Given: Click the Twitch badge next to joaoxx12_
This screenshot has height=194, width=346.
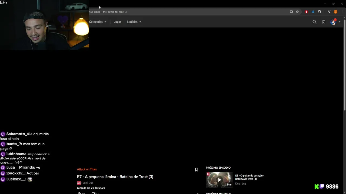Looking at the screenshot, I should [3, 173].
